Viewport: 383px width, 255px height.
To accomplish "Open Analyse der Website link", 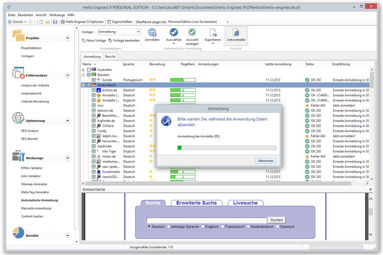I will pos(35,86).
